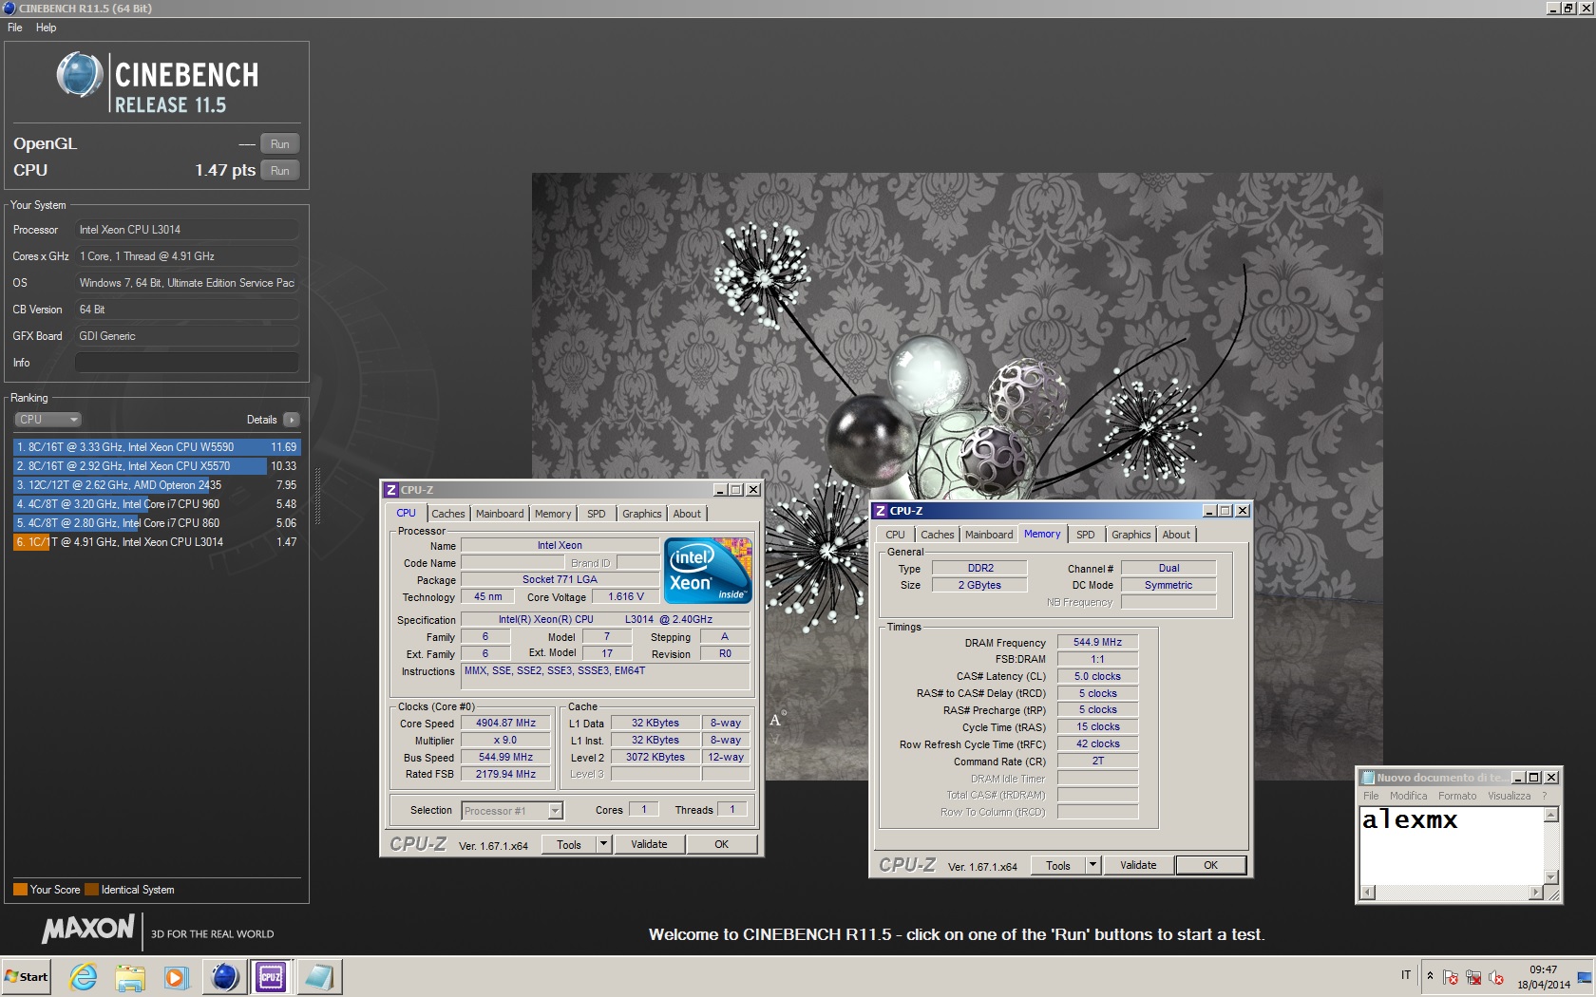Select ranking row Intel Core i7 CPU 960

click(157, 504)
